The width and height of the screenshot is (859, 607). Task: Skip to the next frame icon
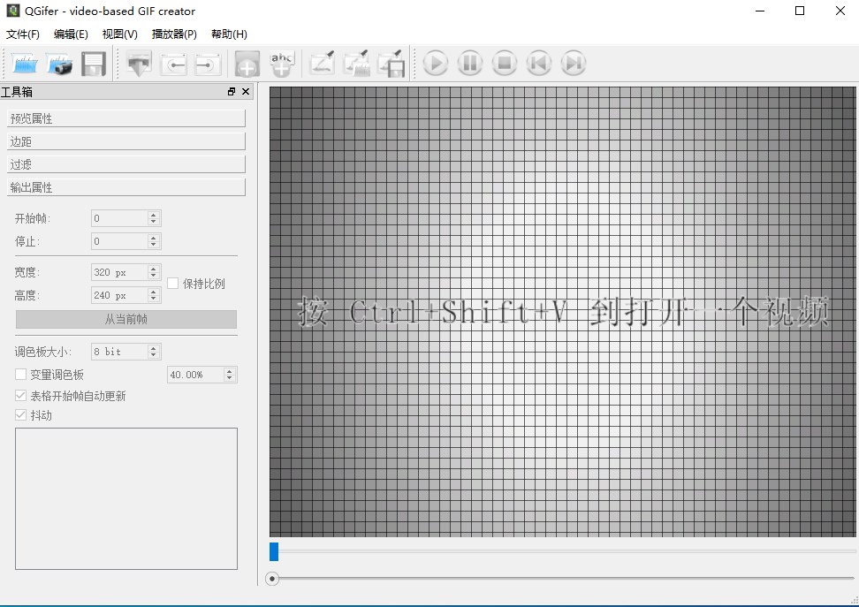click(573, 64)
